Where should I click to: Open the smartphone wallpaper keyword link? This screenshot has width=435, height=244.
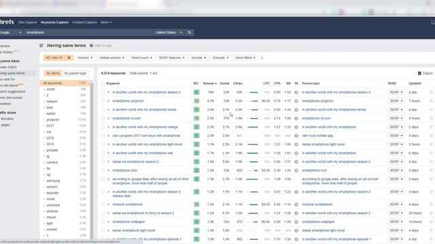(x=128, y=222)
